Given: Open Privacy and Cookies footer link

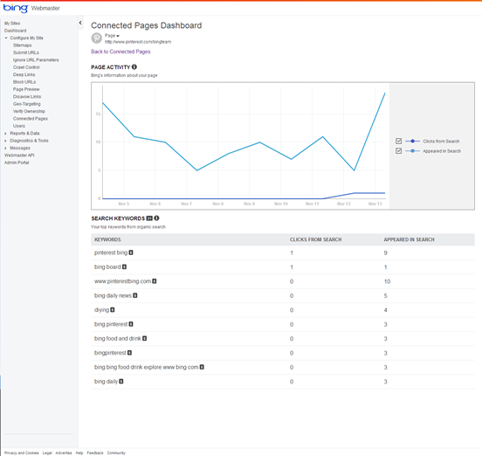Looking at the screenshot, I should (x=22, y=453).
